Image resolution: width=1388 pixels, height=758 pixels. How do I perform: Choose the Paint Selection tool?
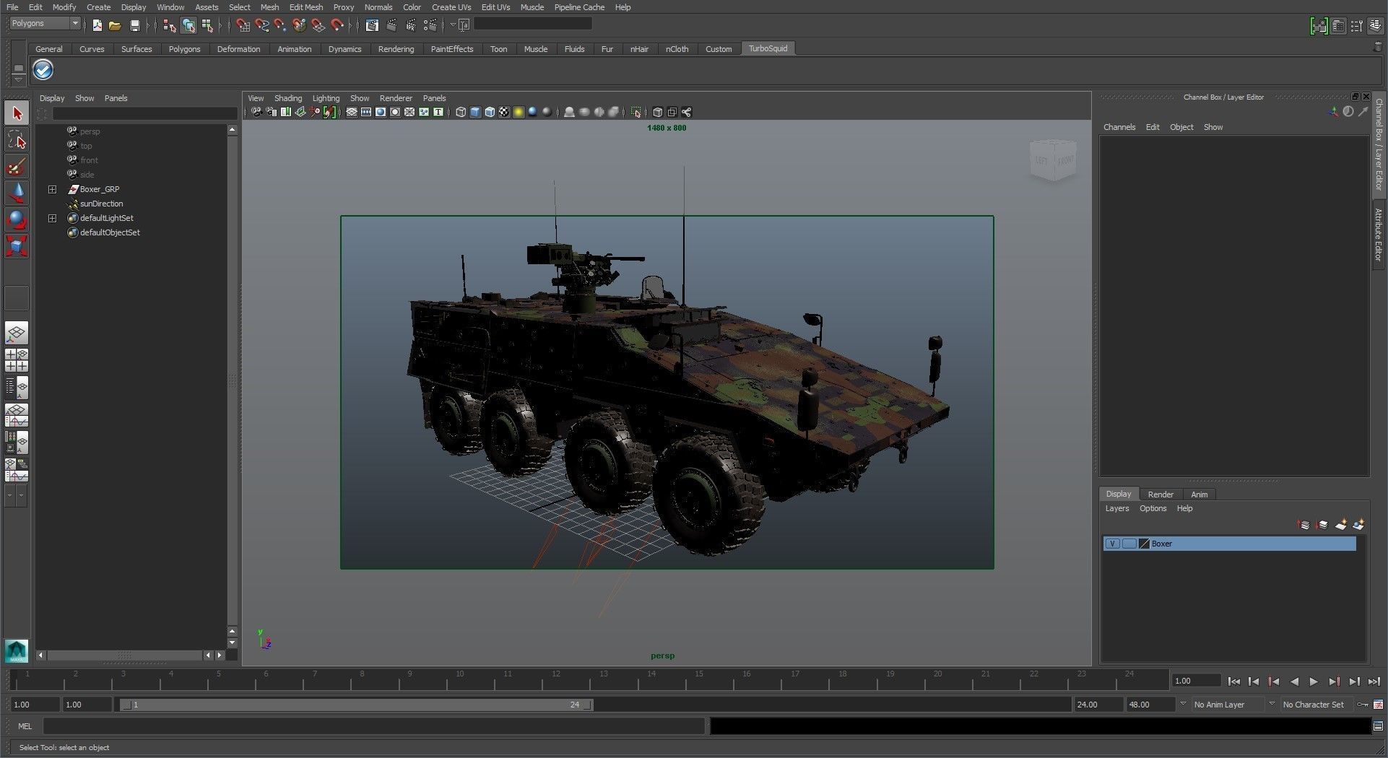coord(17,167)
